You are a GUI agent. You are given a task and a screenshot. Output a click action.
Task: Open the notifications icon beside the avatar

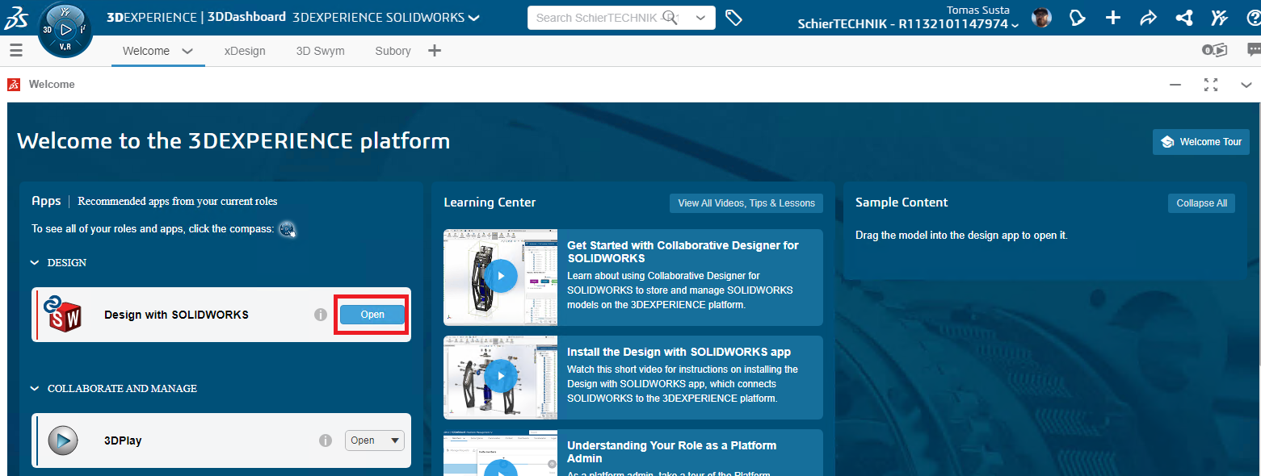(x=1077, y=18)
